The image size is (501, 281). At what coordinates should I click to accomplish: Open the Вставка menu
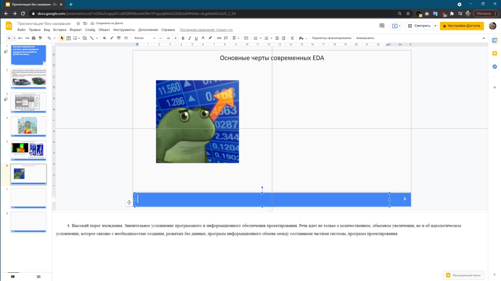[x=60, y=30]
